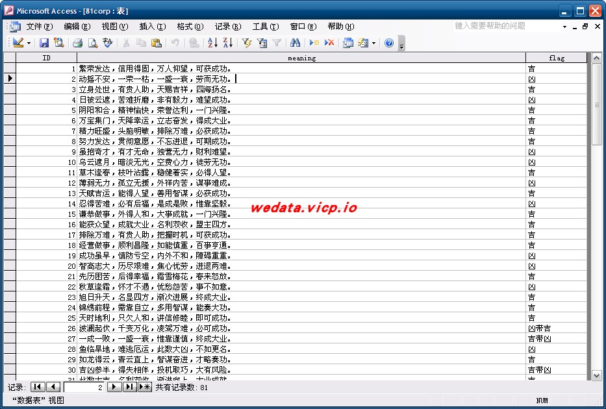Click the meaning column header

[301, 58]
